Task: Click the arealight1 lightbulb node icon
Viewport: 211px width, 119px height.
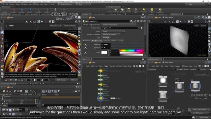Action: 83,21
